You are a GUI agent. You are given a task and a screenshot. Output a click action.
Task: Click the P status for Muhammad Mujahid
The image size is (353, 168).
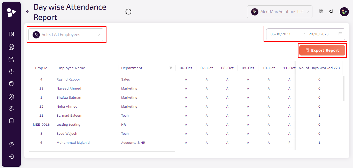[x=289, y=143]
